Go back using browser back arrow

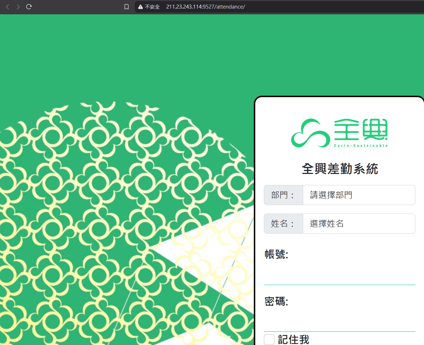[x=8, y=7]
